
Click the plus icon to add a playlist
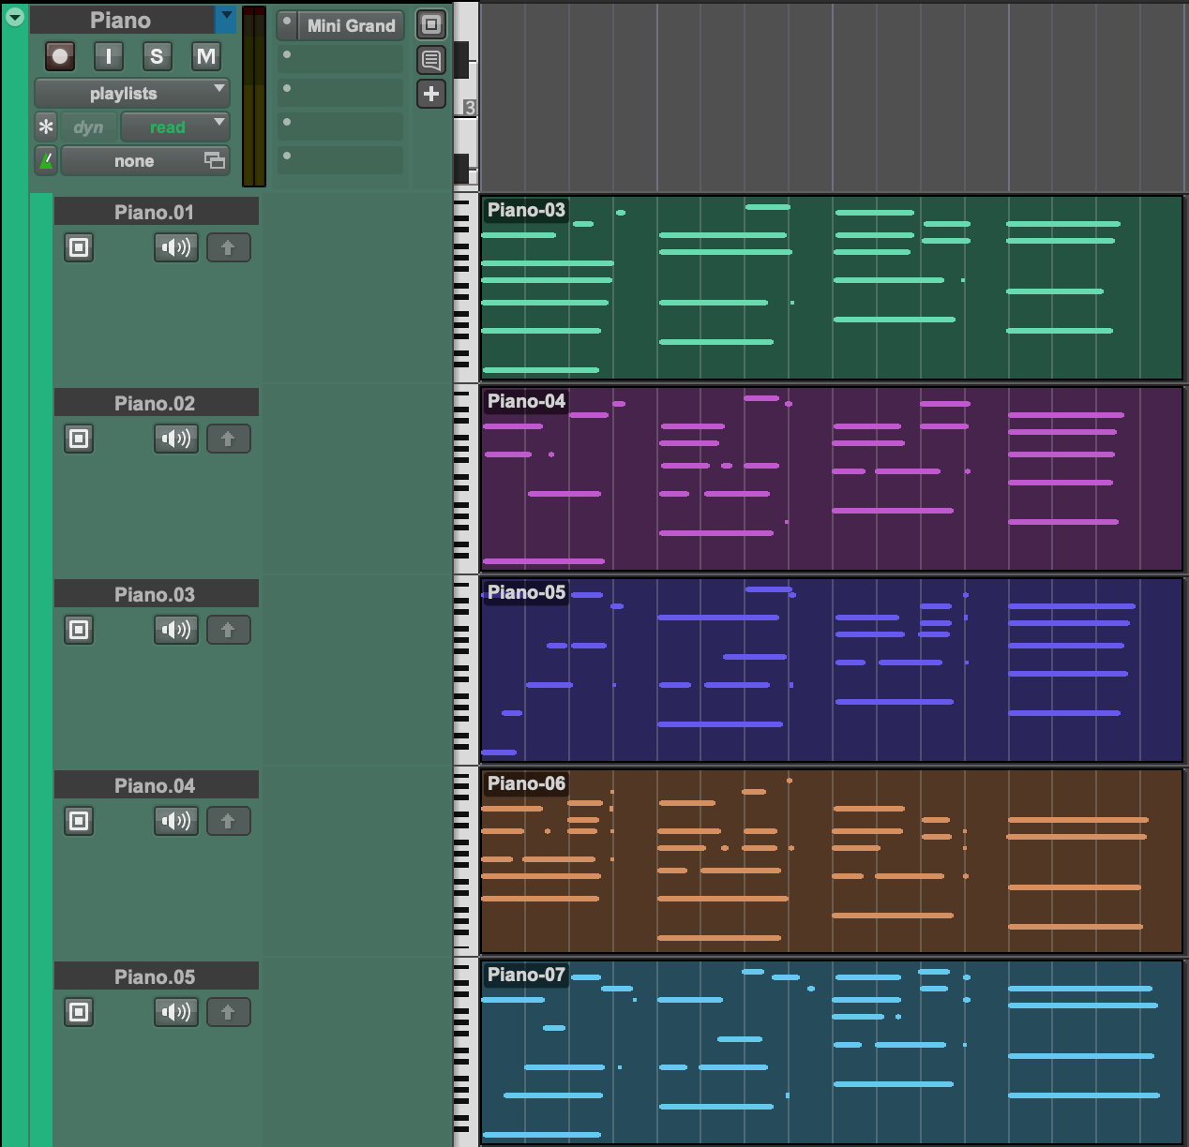pos(431,94)
